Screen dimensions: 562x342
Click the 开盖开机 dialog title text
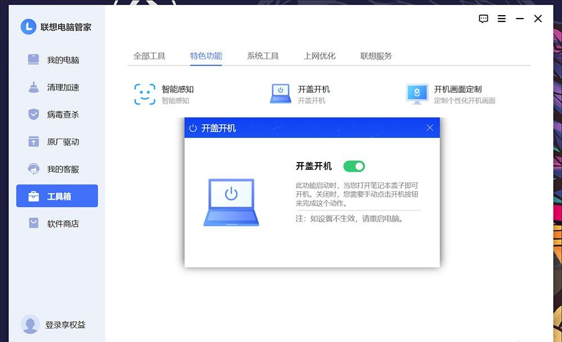[x=218, y=128]
